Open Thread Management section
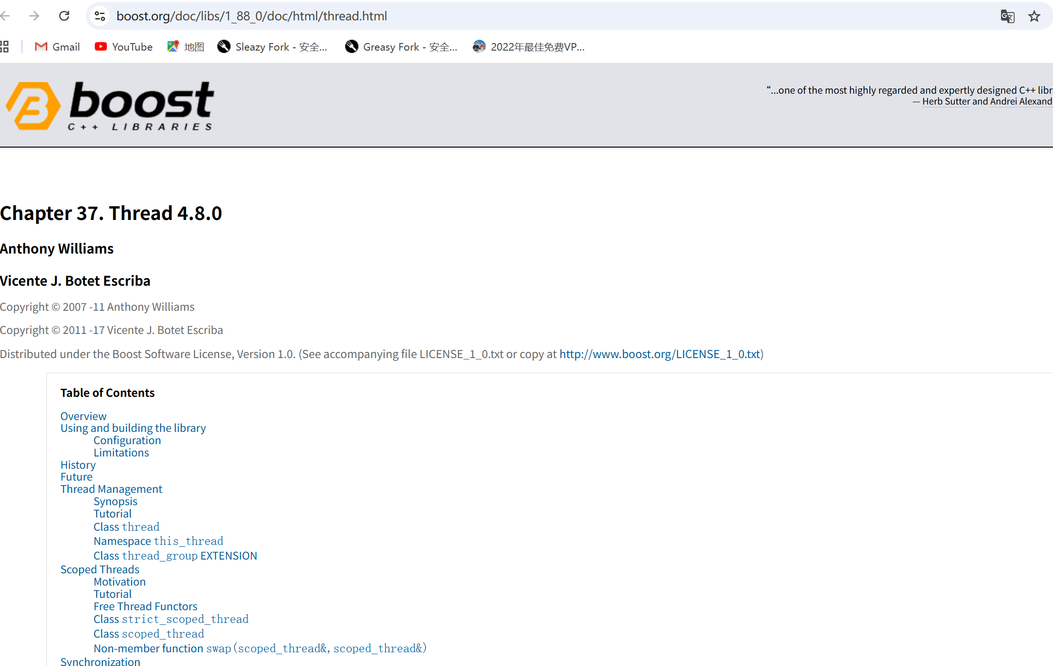Image resolution: width=1053 pixels, height=666 pixels. [x=111, y=489]
